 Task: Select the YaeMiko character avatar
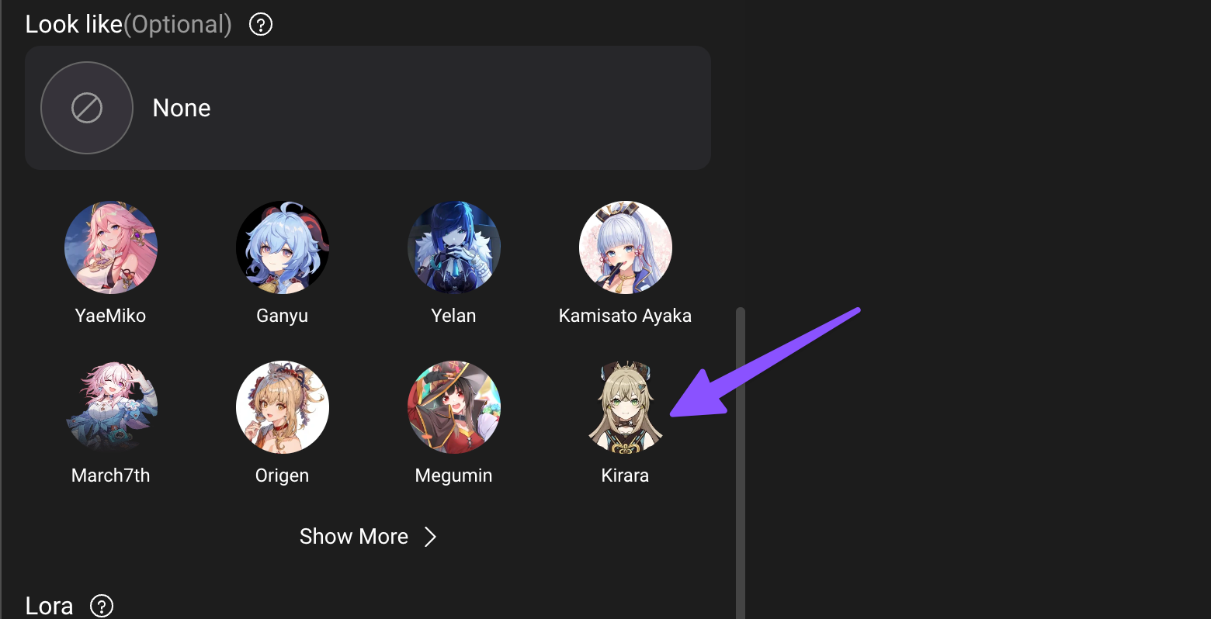click(111, 247)
